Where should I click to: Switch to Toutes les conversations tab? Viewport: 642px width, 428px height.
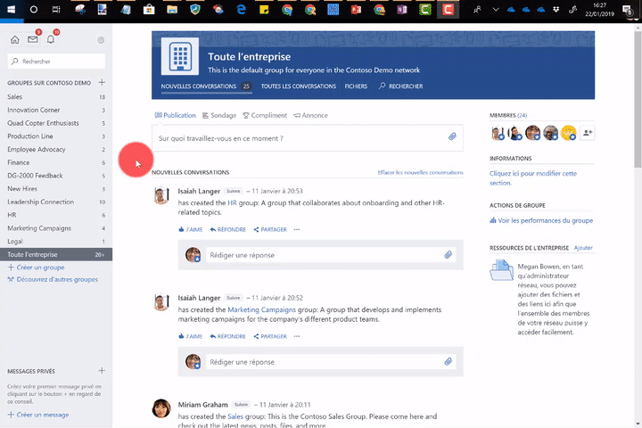pos(299,86)
